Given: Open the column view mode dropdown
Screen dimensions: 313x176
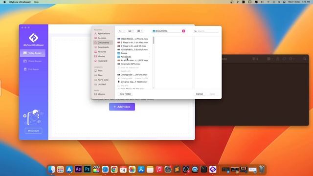Looking at the screenshot, I should click(x=131, y=31).
